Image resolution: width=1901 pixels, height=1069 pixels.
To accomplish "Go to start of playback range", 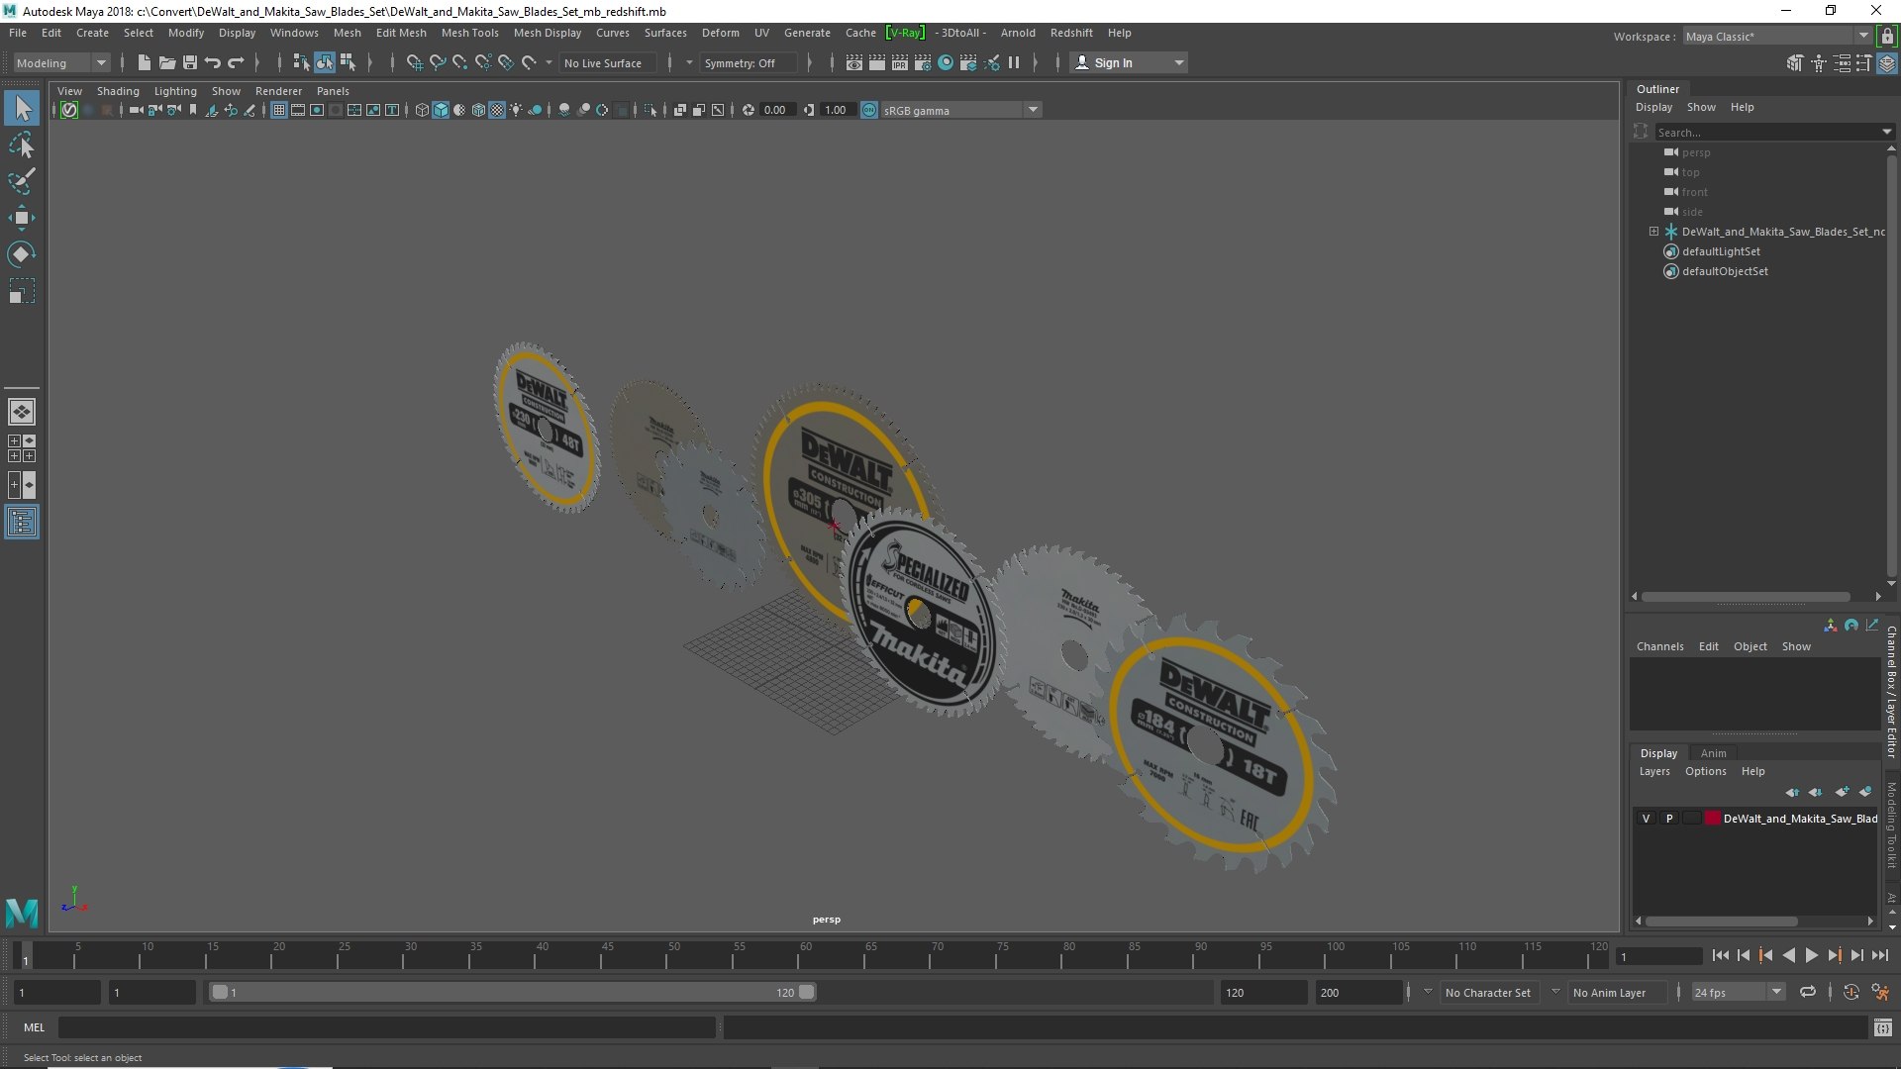I will 1720,955.
